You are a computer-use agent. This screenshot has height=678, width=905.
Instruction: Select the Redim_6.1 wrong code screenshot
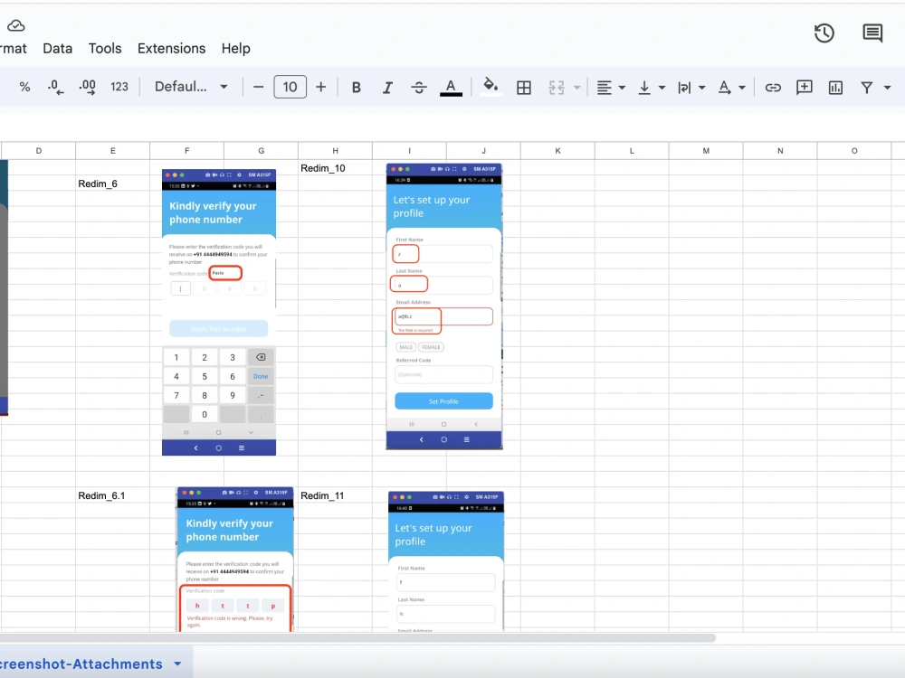click(235, 560)
